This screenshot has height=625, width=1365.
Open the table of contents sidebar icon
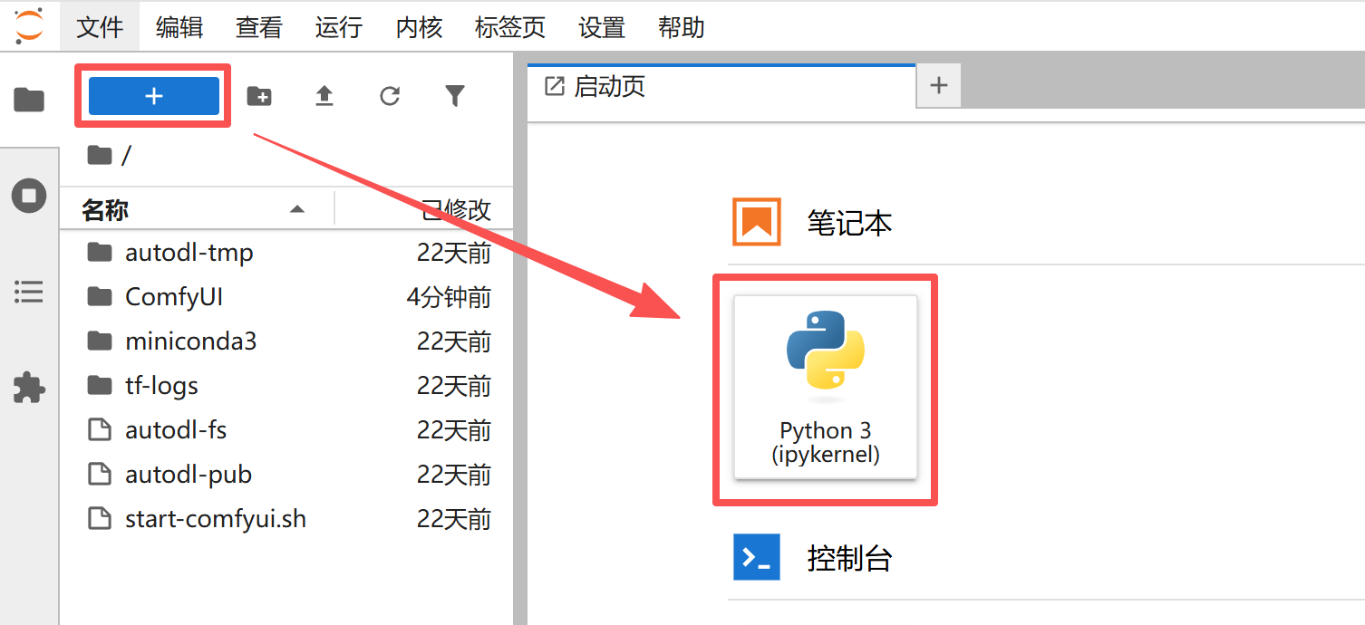(29, 292)
